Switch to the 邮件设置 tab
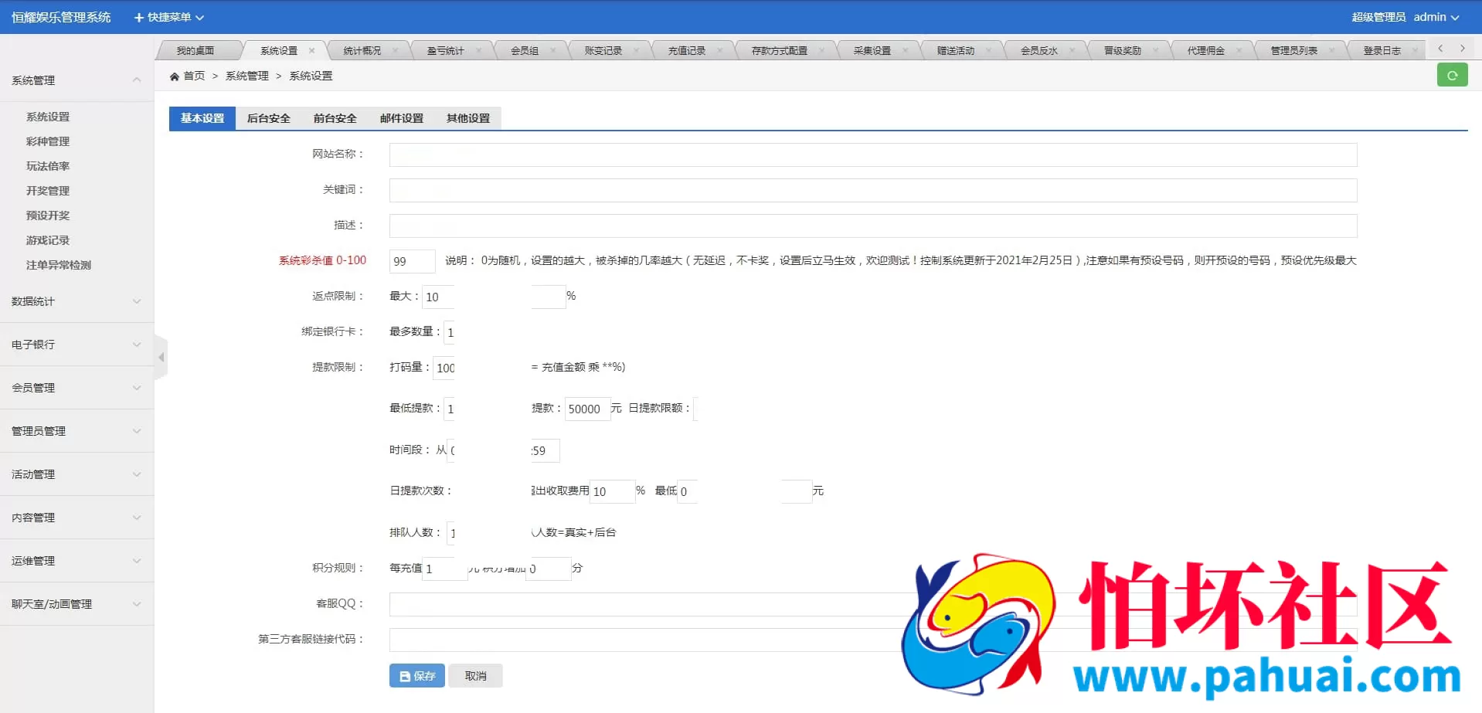 point(400,118)
